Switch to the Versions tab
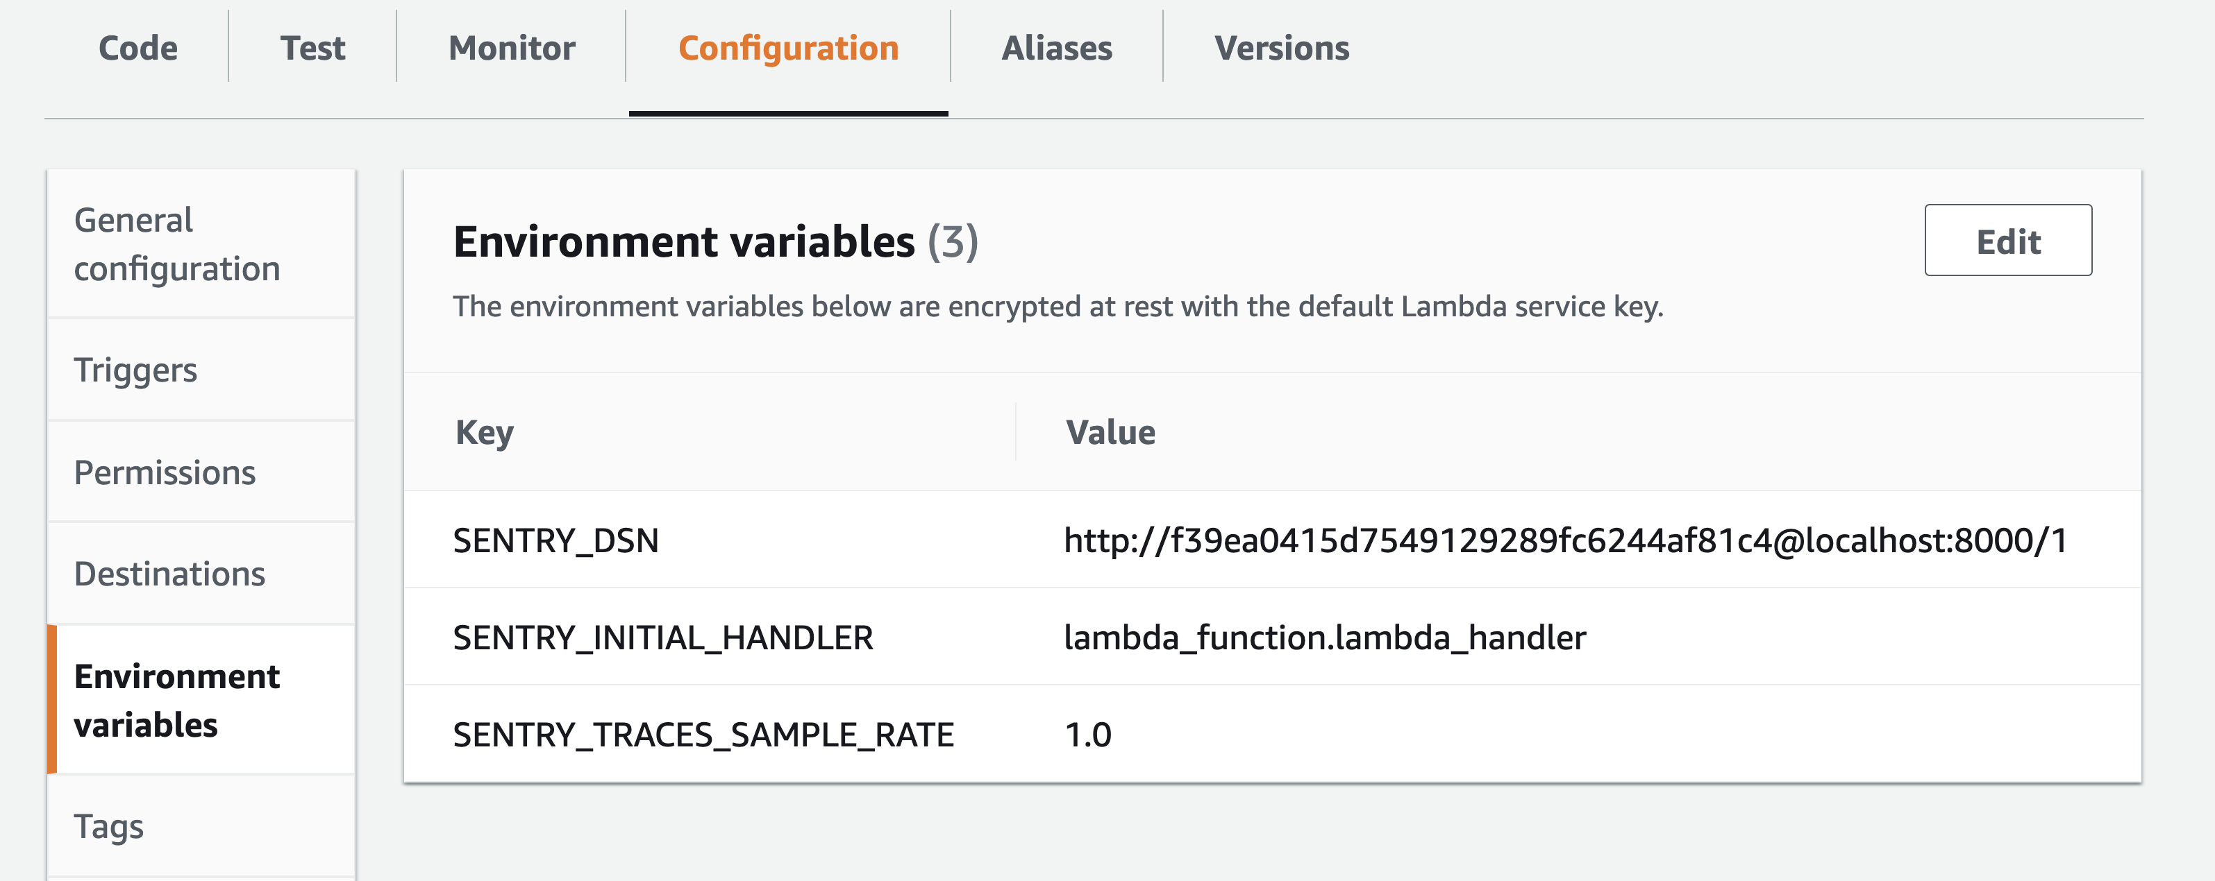The height and width of the screenshot is (881, 2215). [1281, 48]
